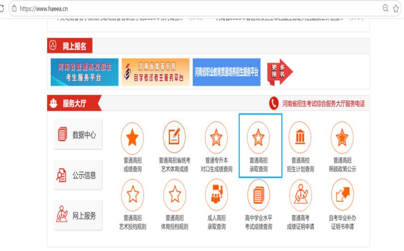The width and height of the screenshot is (404, 251).
Task: Open 普通高招录取查询 icon
Action: (259, 138)
